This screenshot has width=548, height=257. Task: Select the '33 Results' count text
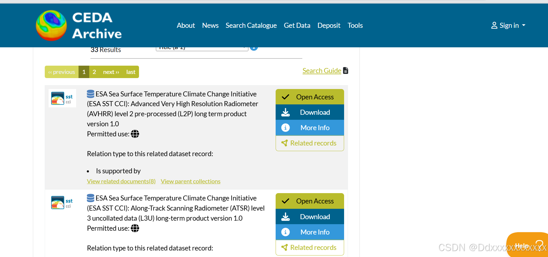tap(106, 50)
